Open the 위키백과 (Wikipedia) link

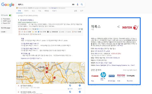tap(120, 46)
